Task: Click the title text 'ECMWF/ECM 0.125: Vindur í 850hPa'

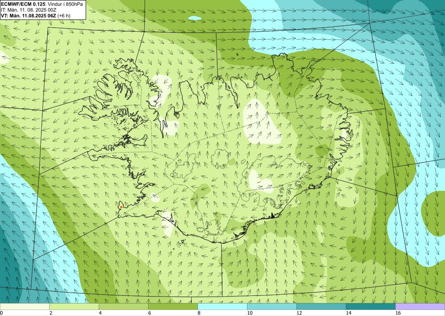Action: 42,4
